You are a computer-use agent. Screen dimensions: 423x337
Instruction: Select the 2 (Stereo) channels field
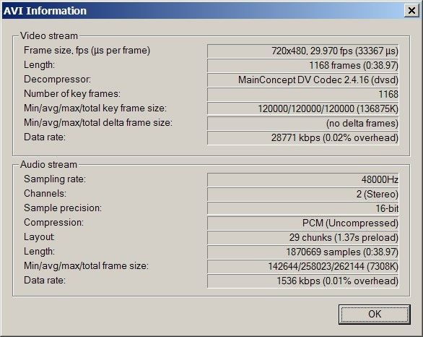click(x=303, y=195)
